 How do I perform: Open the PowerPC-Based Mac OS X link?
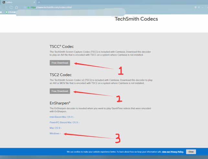pos(64,122)
